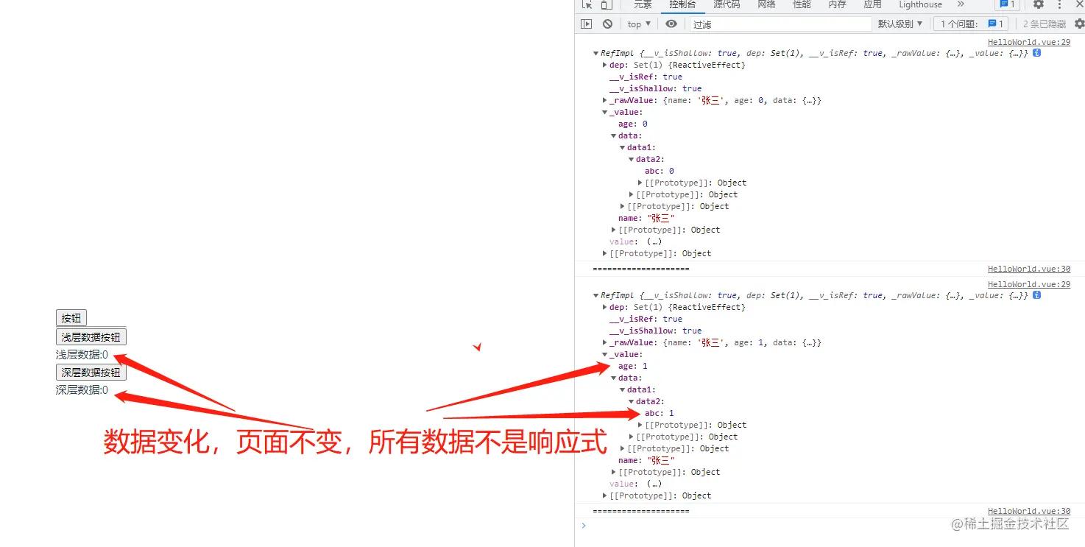
Task: Click the 2条已隐藏 hidden messages indicator
Action: coord(1045,24)
